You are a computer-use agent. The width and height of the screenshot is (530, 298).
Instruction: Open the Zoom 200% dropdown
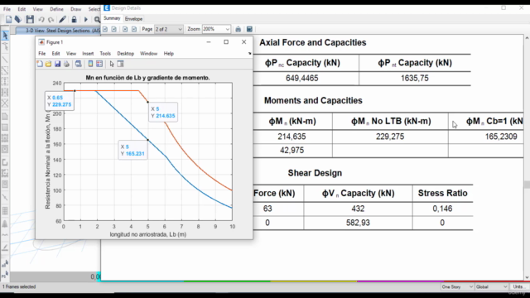(x=216, y=29)
